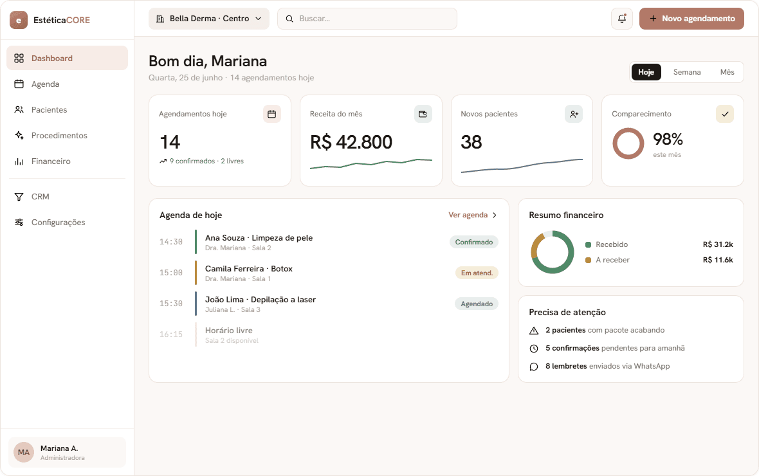Click the chevron next to Ver agenda
The height and width of the screenshot is (476, 759).
pos(494,215)
